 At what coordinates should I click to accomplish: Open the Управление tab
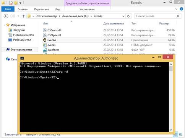(x=87, y=9)
